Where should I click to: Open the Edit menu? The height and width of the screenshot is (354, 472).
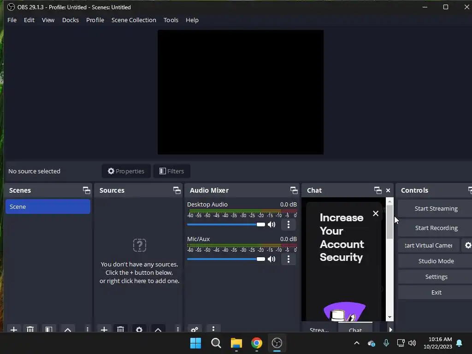29,20
